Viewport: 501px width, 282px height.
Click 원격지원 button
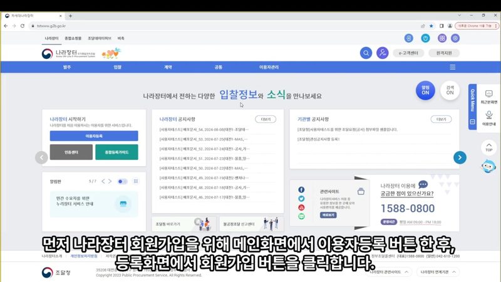(444, 53)
